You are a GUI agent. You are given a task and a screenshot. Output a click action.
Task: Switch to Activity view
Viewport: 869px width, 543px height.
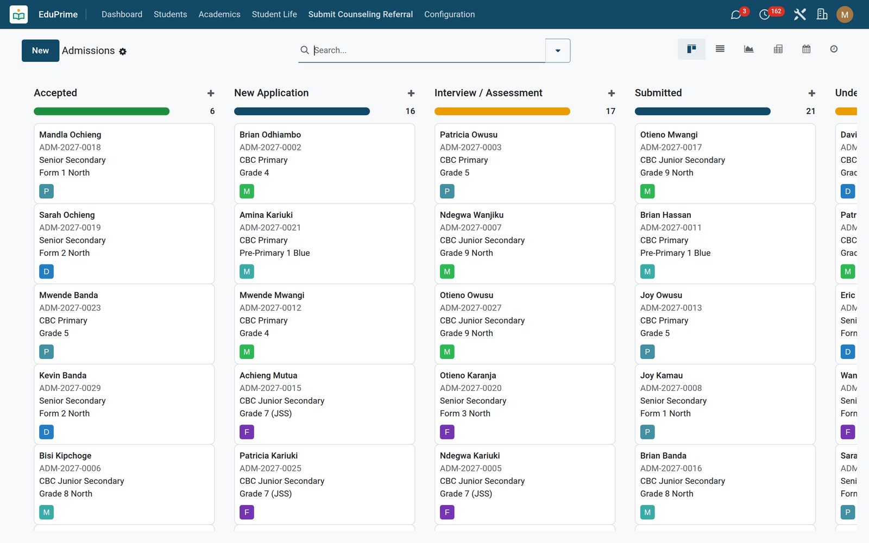click(834, 49)
